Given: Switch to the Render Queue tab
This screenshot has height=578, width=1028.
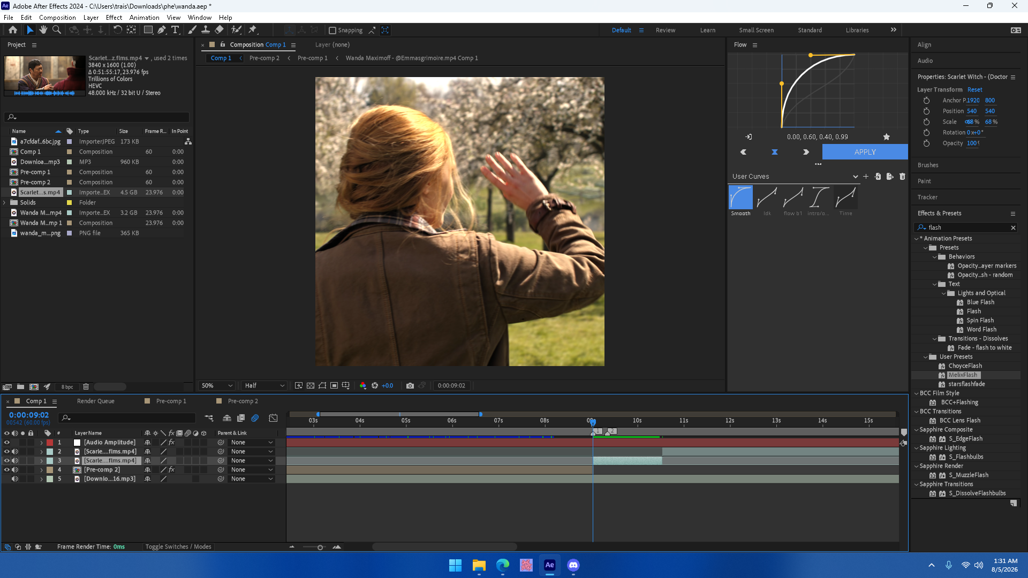Looking at the screenshot, I should tap(95, 401).
